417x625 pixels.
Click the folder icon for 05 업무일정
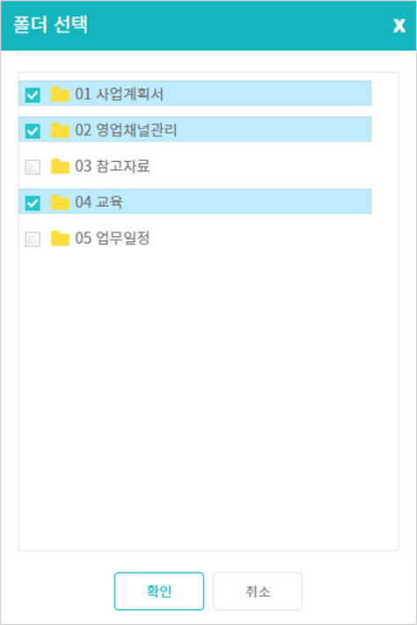pos(60,239)
